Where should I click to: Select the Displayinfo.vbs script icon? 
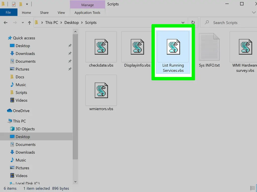(x=137, y=47)
